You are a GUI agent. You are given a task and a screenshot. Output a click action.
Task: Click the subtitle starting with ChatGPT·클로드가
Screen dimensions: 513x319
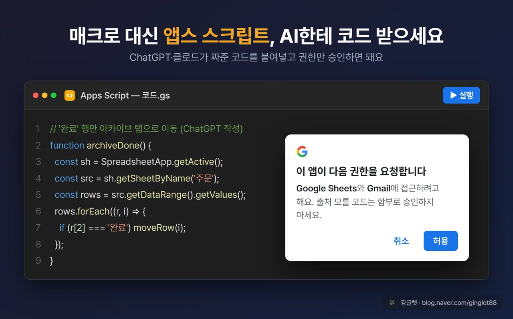256,57
